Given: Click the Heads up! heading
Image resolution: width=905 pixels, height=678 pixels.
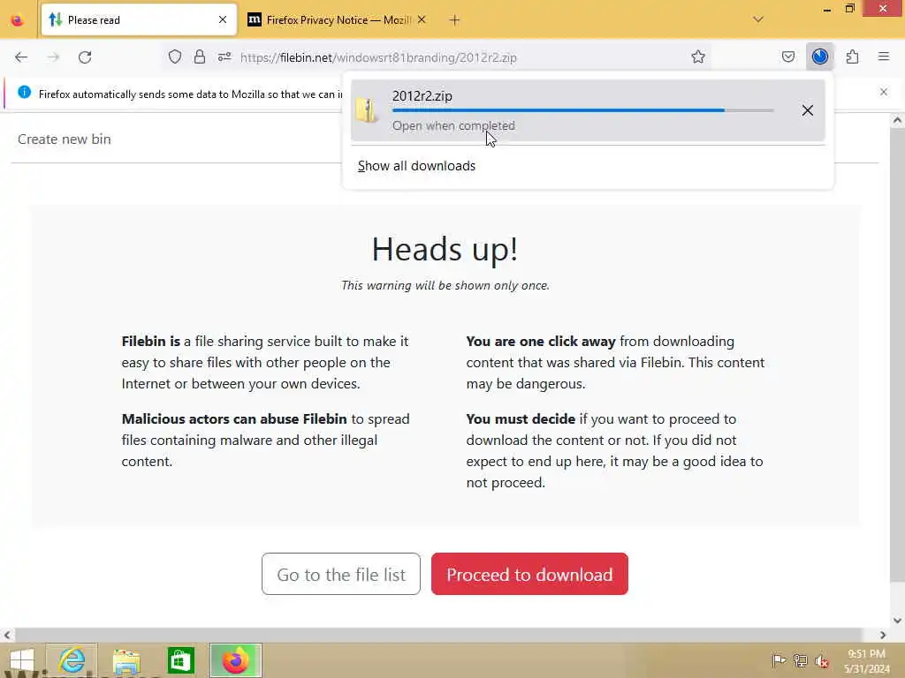Looking at the screenshot, I should pos(445,249).
